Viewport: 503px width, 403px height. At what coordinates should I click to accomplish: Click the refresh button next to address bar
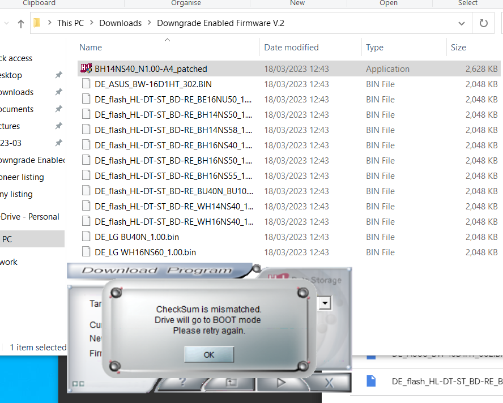tap(483, 23)
